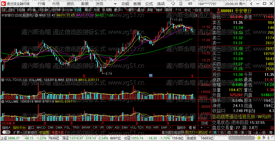Screen dimensions: 275x141
Task: Open the 多周期 multi-period selector
Action: point(107,10)
